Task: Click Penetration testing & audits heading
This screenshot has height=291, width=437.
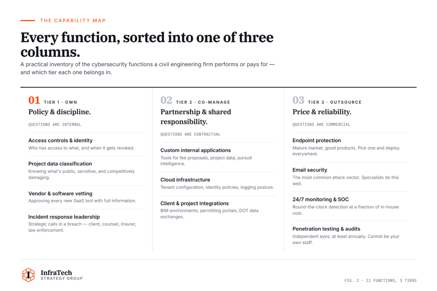Action: pos(326,229)
